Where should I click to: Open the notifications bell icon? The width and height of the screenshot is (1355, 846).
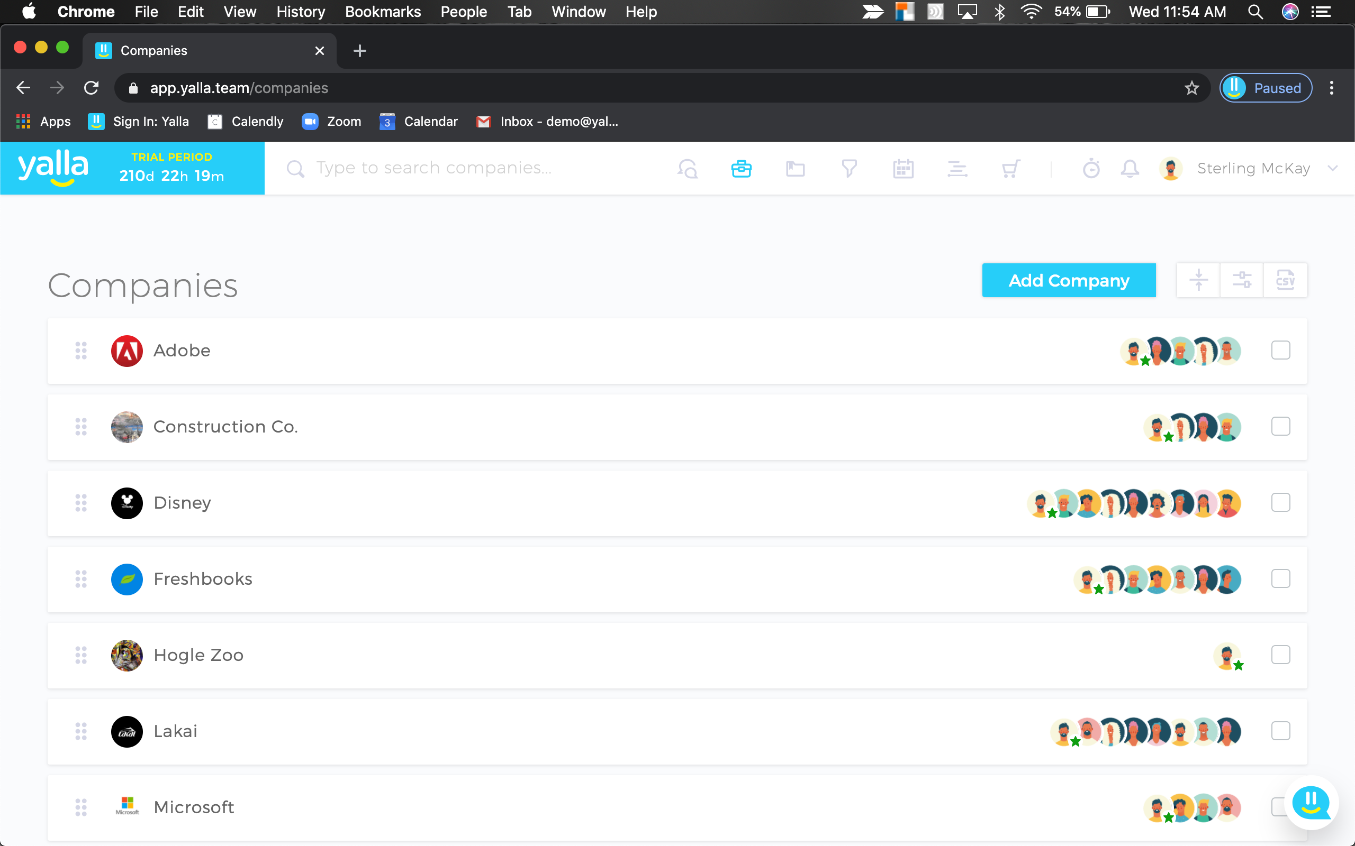(x=1130, y=169)
